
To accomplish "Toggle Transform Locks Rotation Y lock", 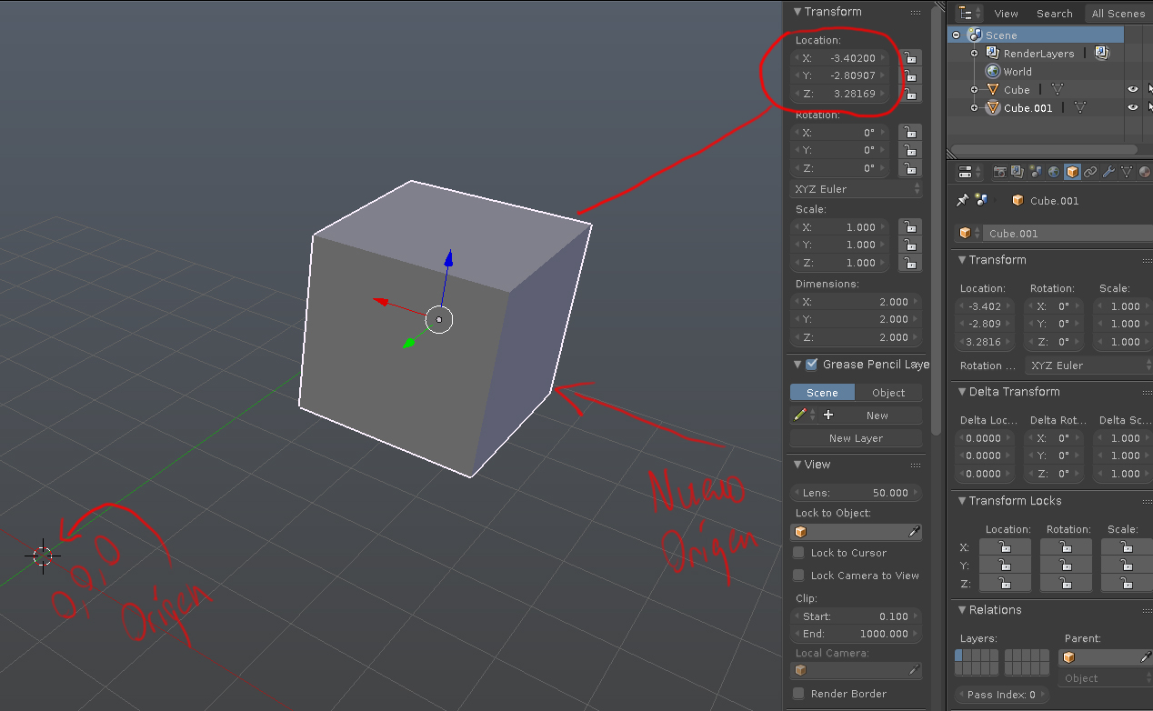I will coord(1066,566).
